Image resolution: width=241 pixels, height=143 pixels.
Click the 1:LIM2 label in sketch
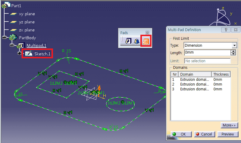tap(56, 83)
